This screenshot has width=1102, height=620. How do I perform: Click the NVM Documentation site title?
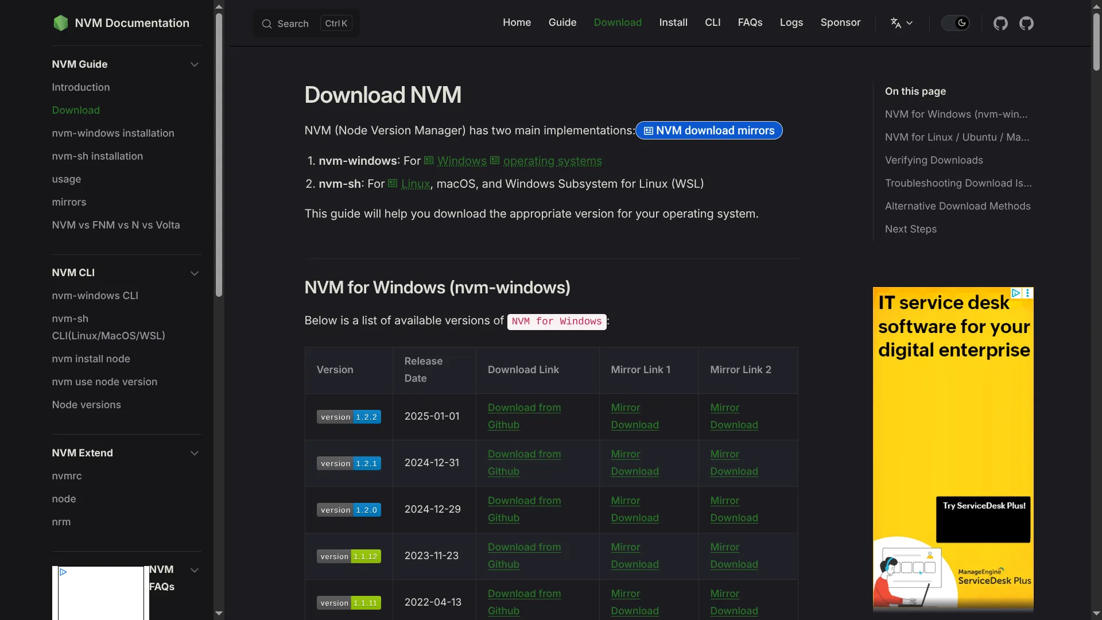132,23
